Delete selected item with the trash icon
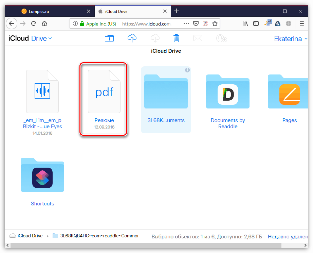The image size is (313, 253). point(176,38)
